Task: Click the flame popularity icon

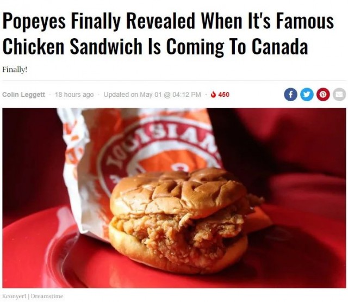Action: (213, 95)
